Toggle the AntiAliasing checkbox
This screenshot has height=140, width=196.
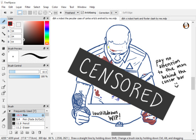82,12
